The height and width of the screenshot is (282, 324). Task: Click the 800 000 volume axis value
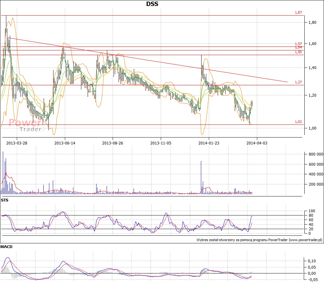[316, 154]
